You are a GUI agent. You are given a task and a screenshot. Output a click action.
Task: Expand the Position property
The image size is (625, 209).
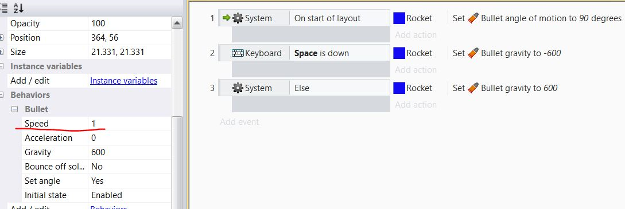(x=2, y=38)
